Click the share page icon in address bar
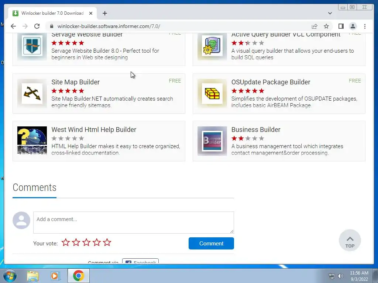This screenshot has width=378, height=283. coord(315,26)
